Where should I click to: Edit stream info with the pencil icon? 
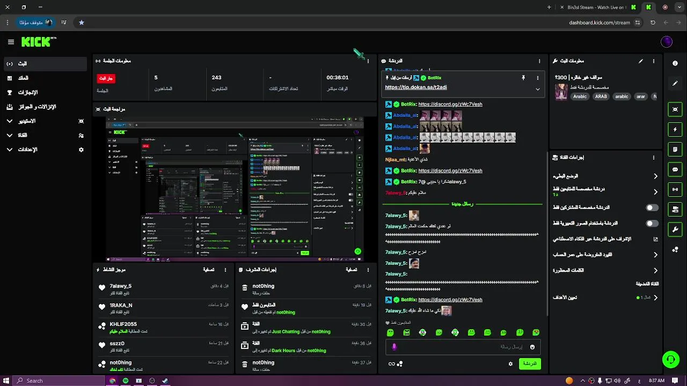pos(640,61)
